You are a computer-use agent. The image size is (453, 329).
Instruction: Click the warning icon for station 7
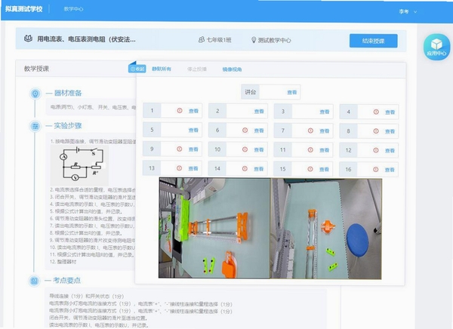tap(310, 131)
